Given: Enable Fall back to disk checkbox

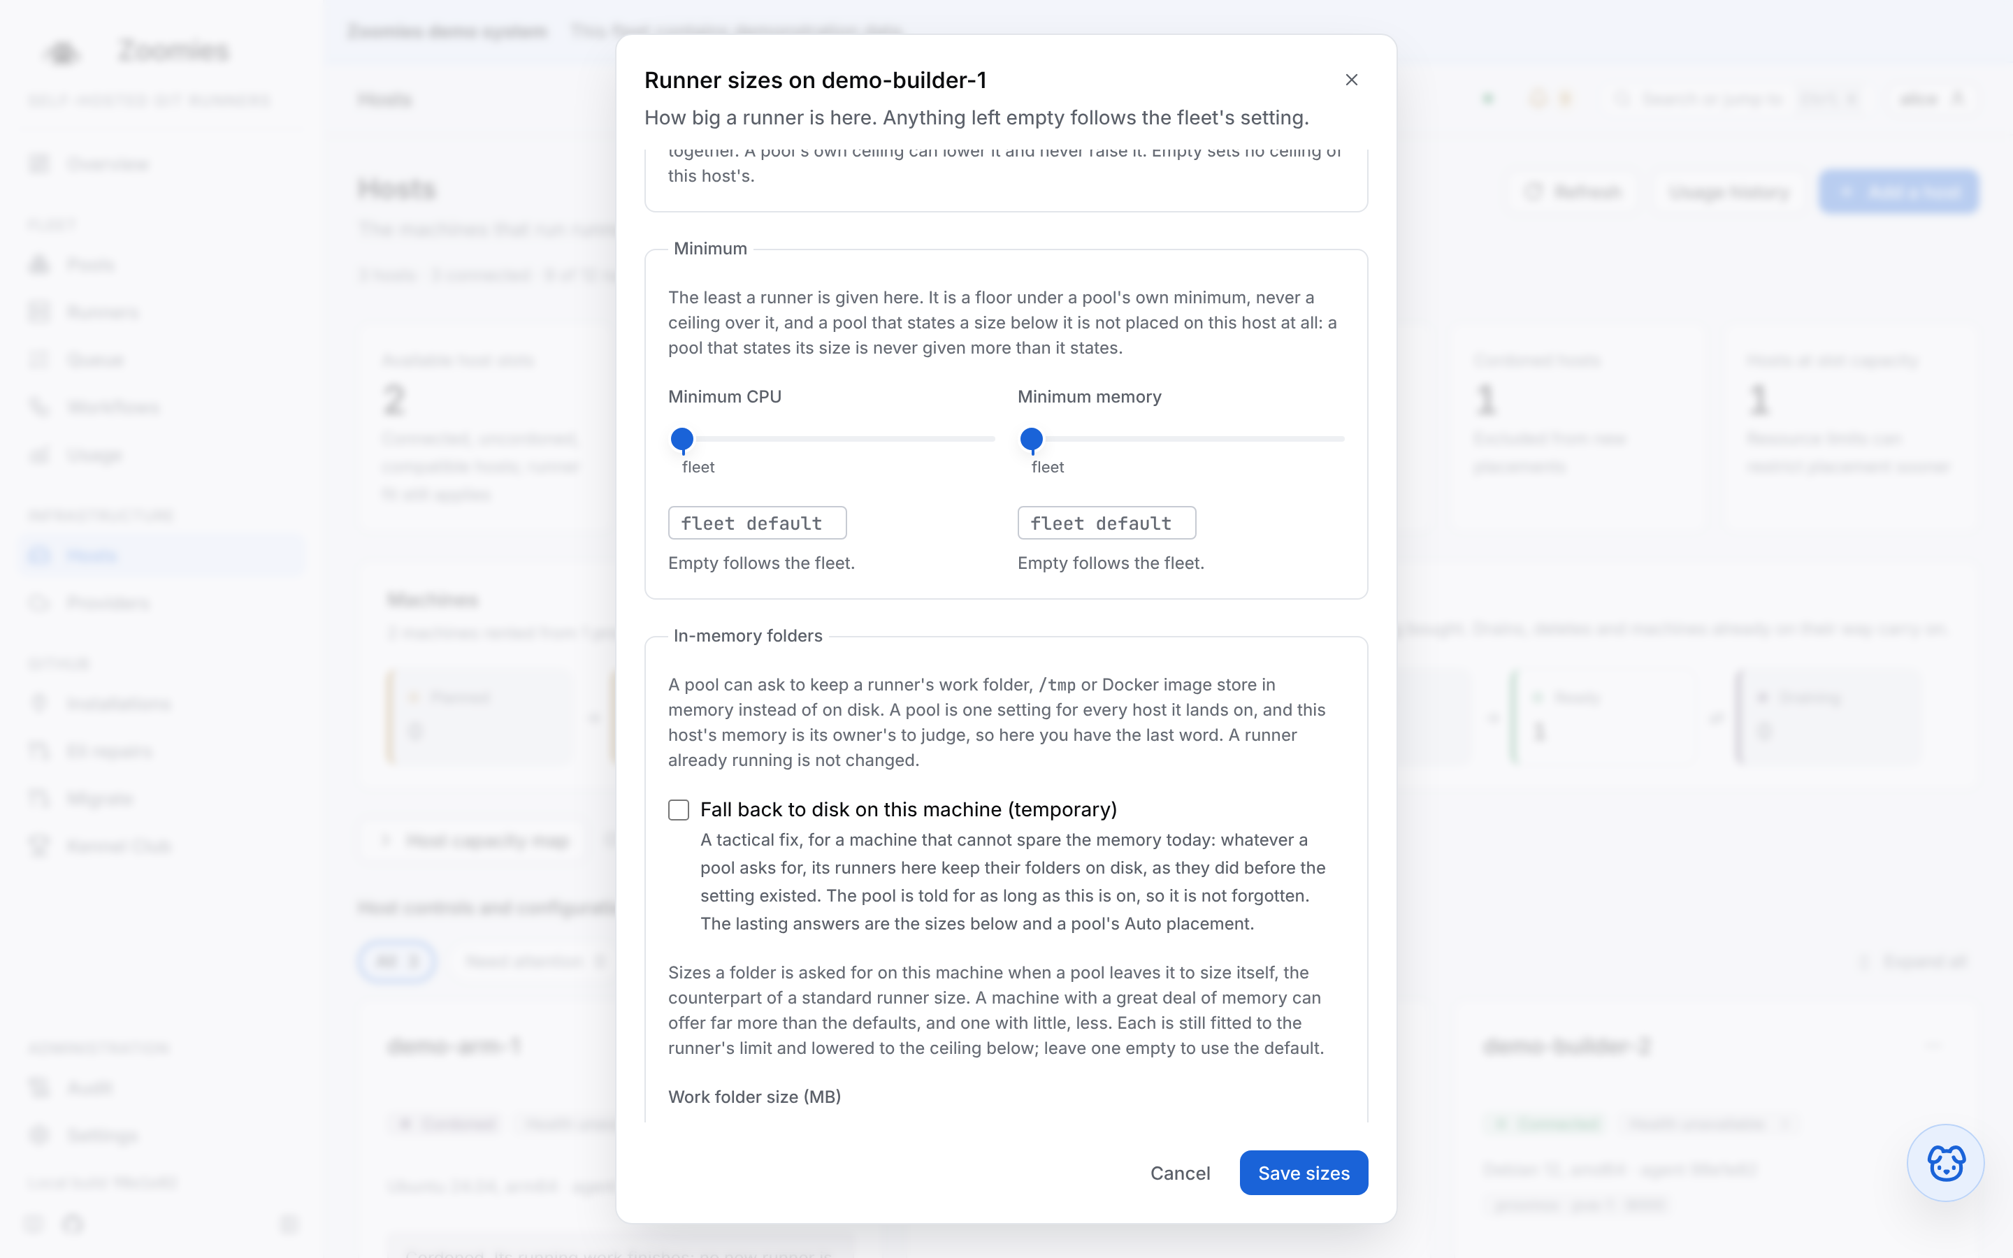Looking at the screenshot, I should (x=679, y=809).
